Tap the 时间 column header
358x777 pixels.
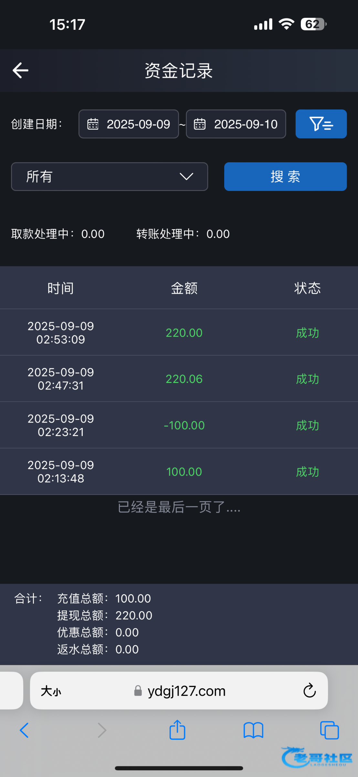pos(61,288)
